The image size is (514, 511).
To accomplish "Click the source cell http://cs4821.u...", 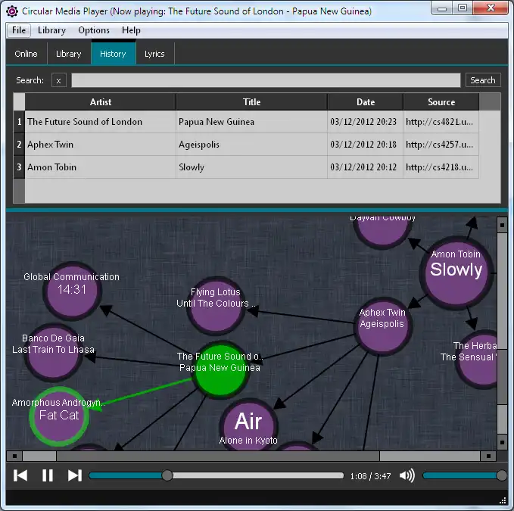I will click(441, 122).
